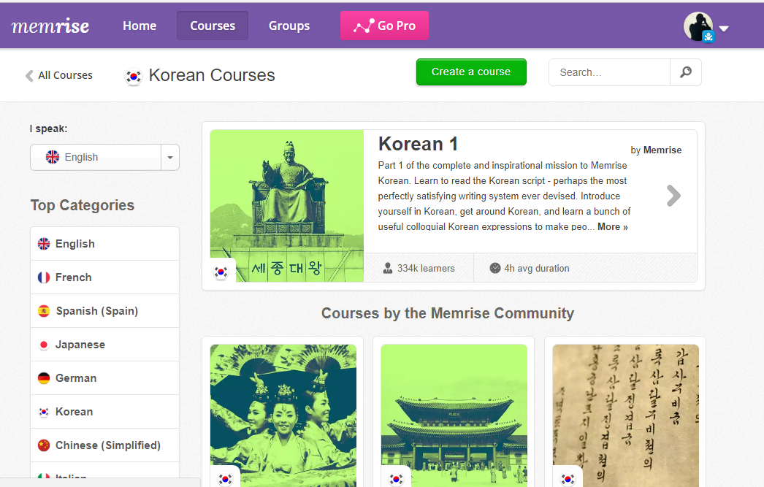This screenshot has width=764, height=487.
Task: Open the fan dancers course thumbnail
Action: point(283,416)
